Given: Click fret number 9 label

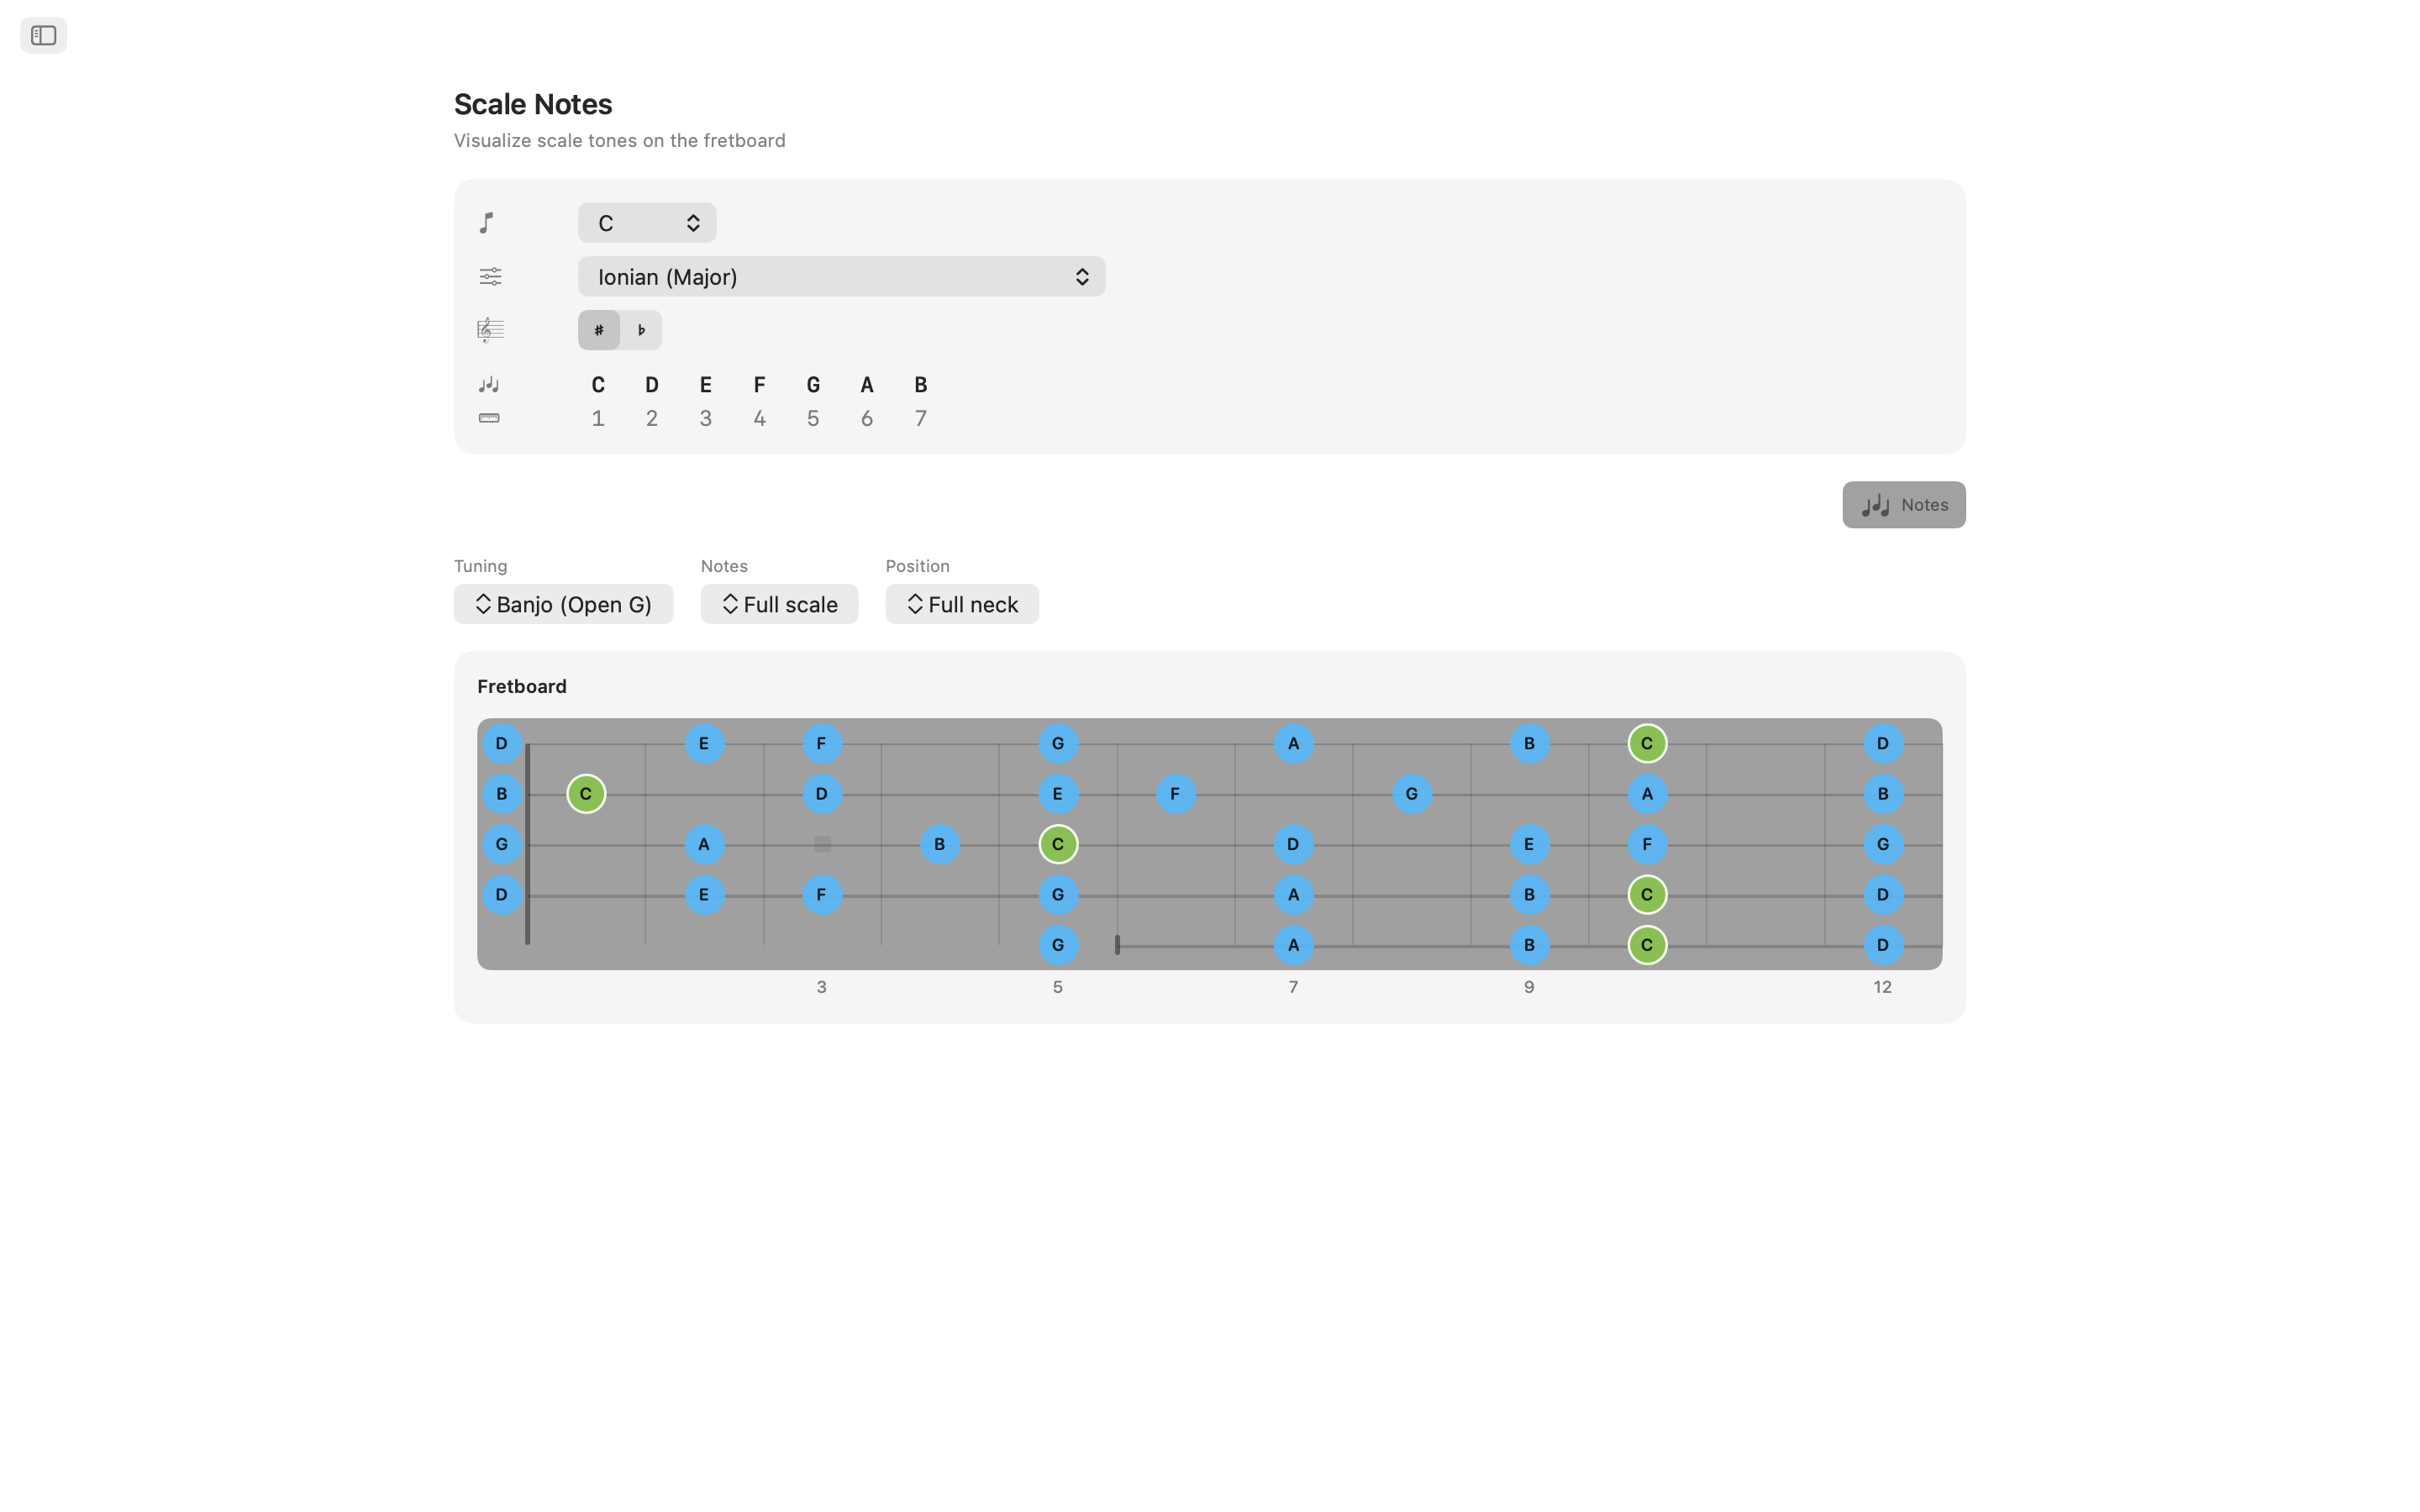Looking at the screenshot, I should (1530, 988).
